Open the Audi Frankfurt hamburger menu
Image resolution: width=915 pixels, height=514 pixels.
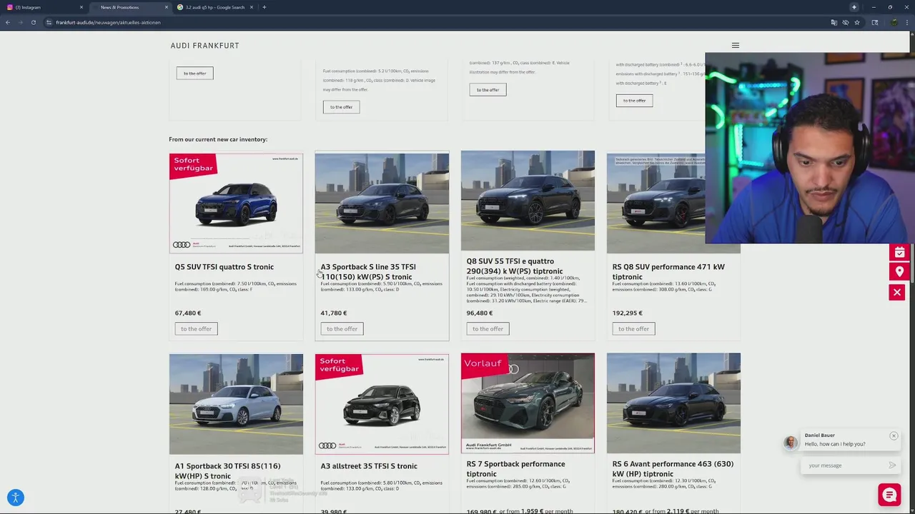(735, 45)
